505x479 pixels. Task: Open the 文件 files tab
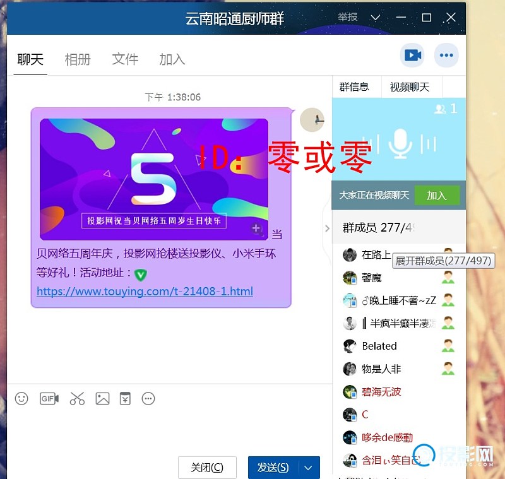click(x=125, y=59)
